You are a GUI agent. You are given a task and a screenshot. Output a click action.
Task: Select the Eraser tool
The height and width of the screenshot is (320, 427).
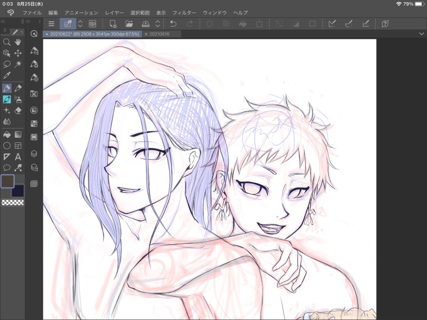(x=18, y=110)
